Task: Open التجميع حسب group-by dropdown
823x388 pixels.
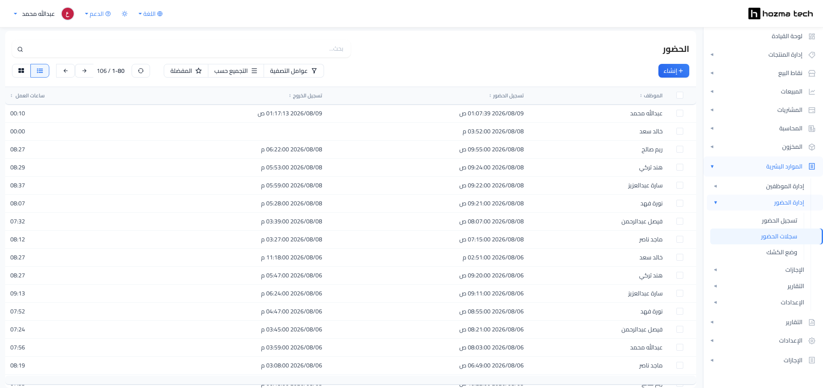Action: 236,71
